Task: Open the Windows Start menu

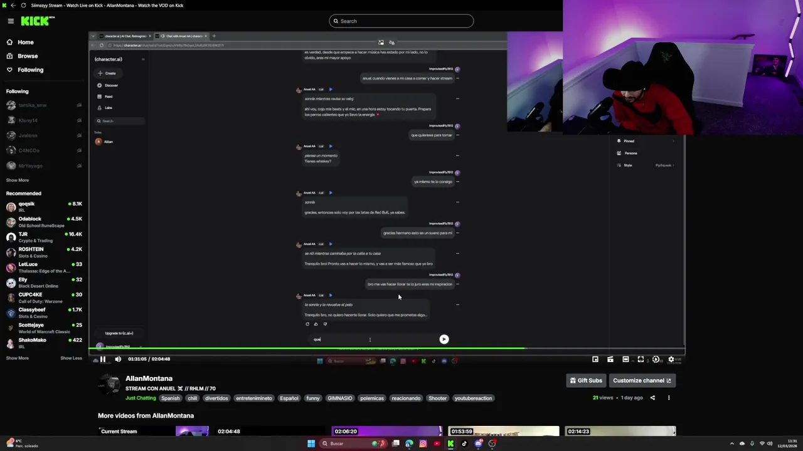Action: click(x=311, y=443)
